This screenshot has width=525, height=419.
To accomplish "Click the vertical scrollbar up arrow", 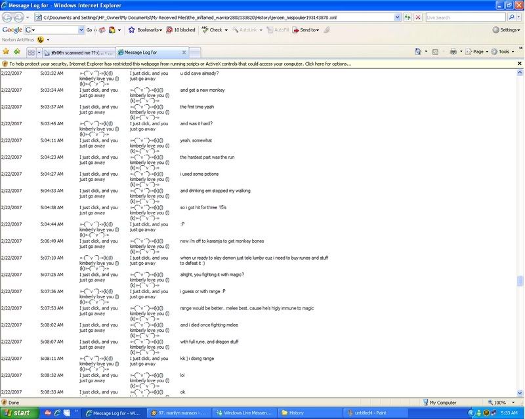I will click(520, 72).
